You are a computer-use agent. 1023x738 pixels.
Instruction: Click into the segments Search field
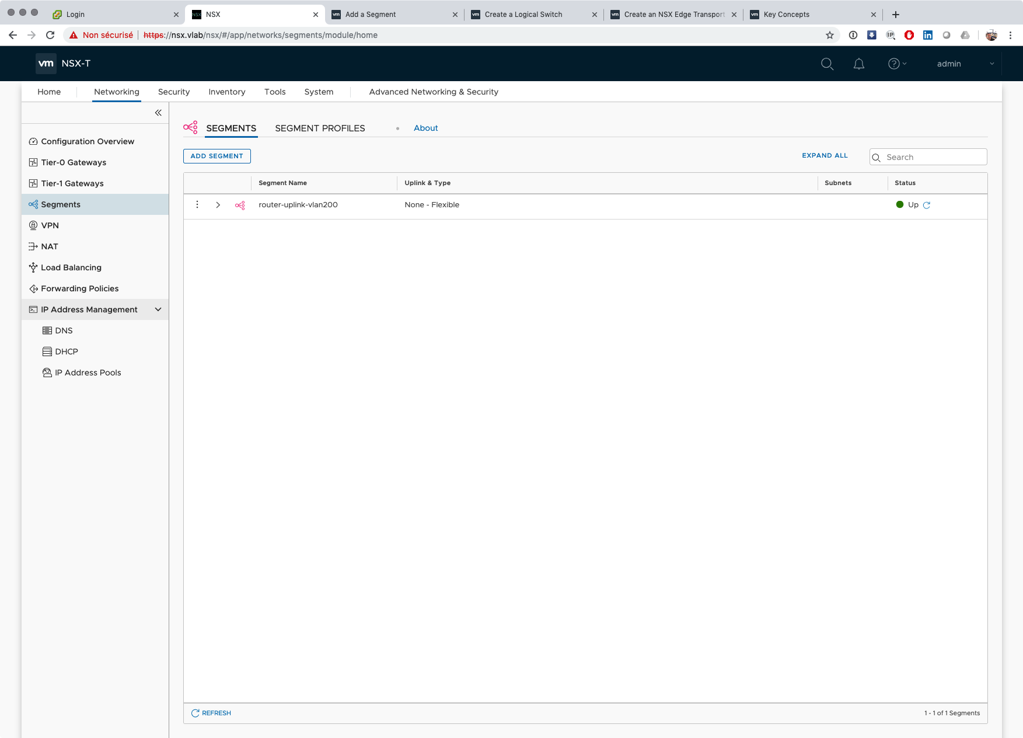pos(934,157)
